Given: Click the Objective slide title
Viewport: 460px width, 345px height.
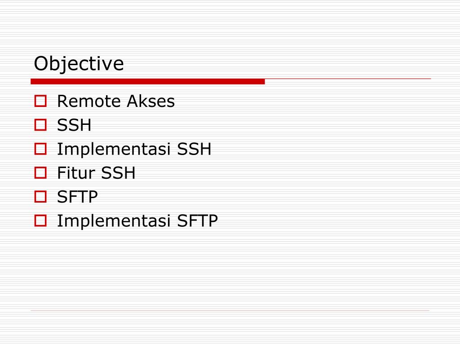Looking at the screenshot, I should click(79, 64).
